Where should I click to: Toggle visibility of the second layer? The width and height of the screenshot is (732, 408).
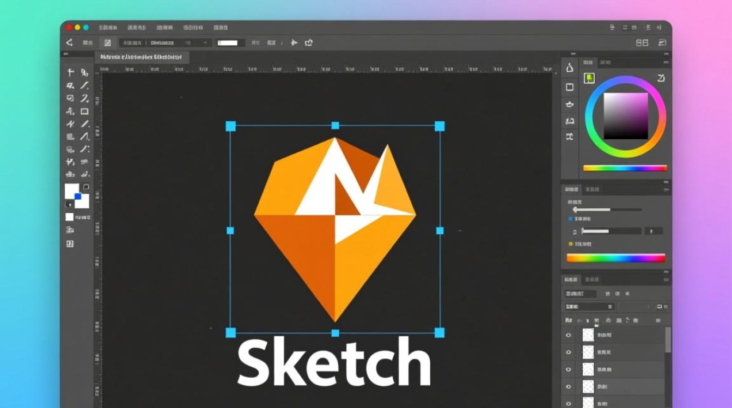569,353
